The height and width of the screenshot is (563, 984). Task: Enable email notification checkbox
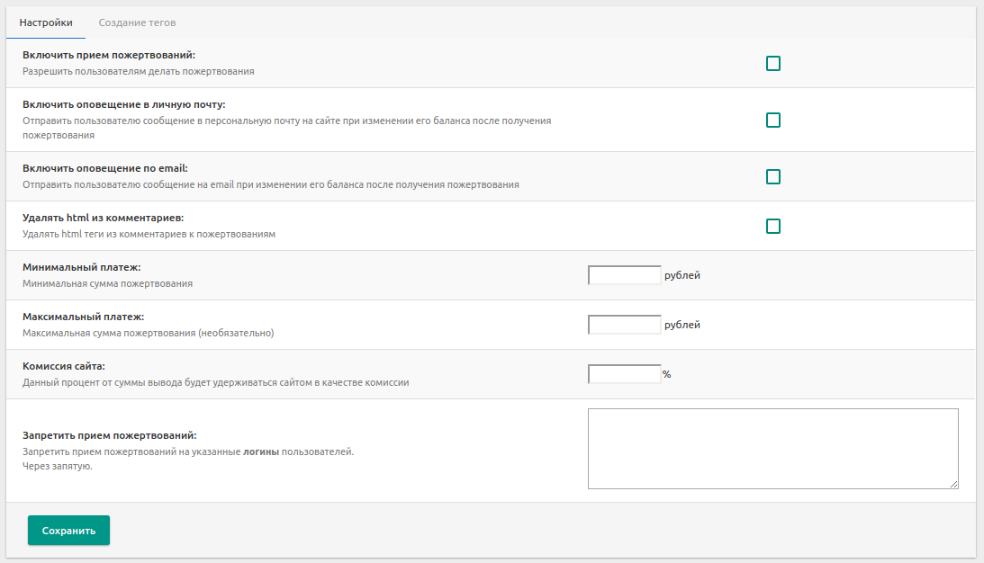point(772,176)
